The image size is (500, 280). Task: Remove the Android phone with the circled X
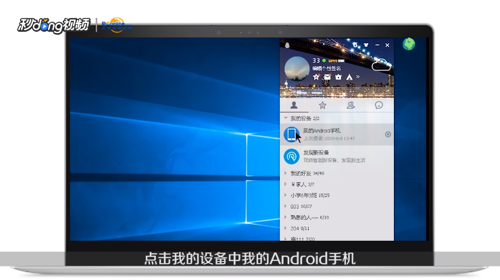coord(388,134)
